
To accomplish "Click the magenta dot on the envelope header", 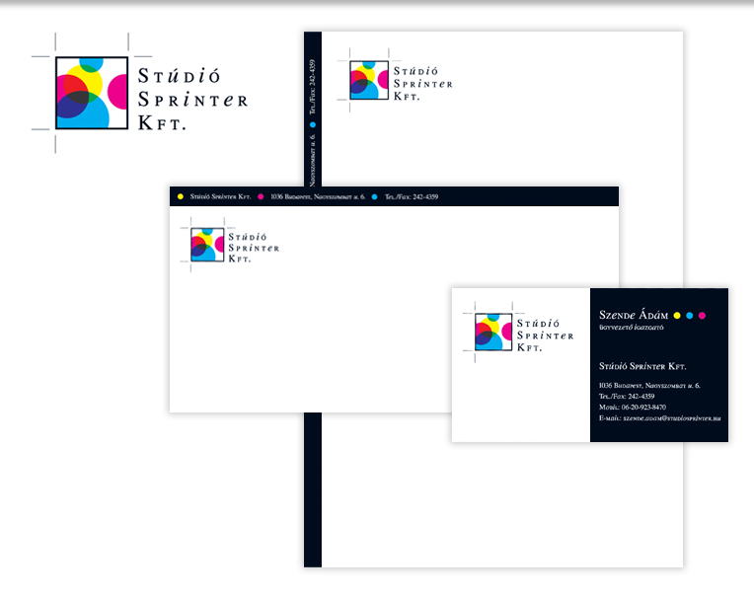I will click(x=261, y=196).
